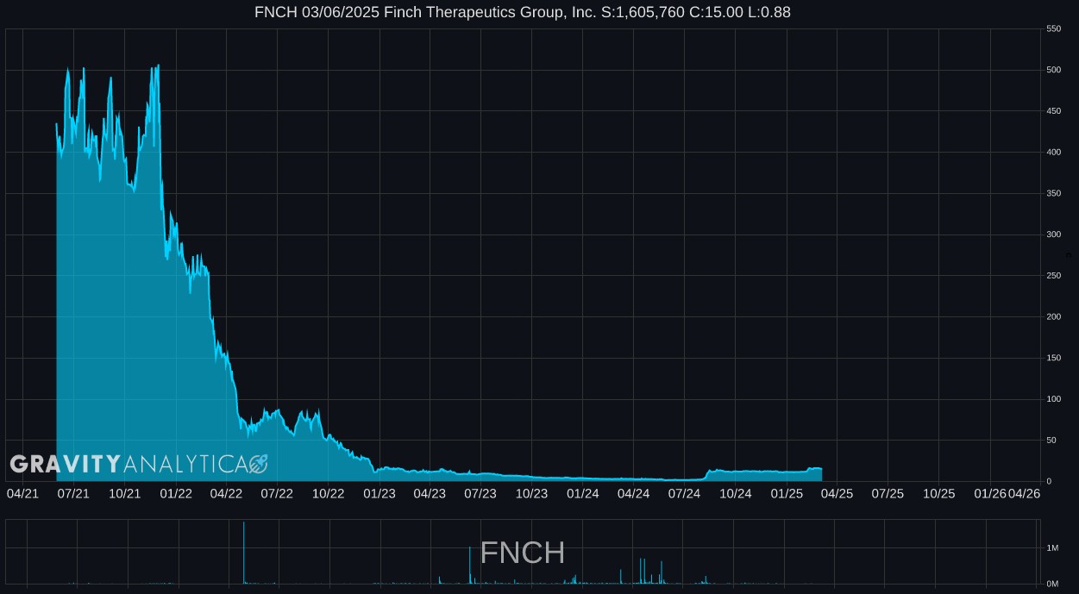Viewport: 1079px width, 594px height.
Task: Select the 10/21 x-axis date label
Action: point(124,493)
